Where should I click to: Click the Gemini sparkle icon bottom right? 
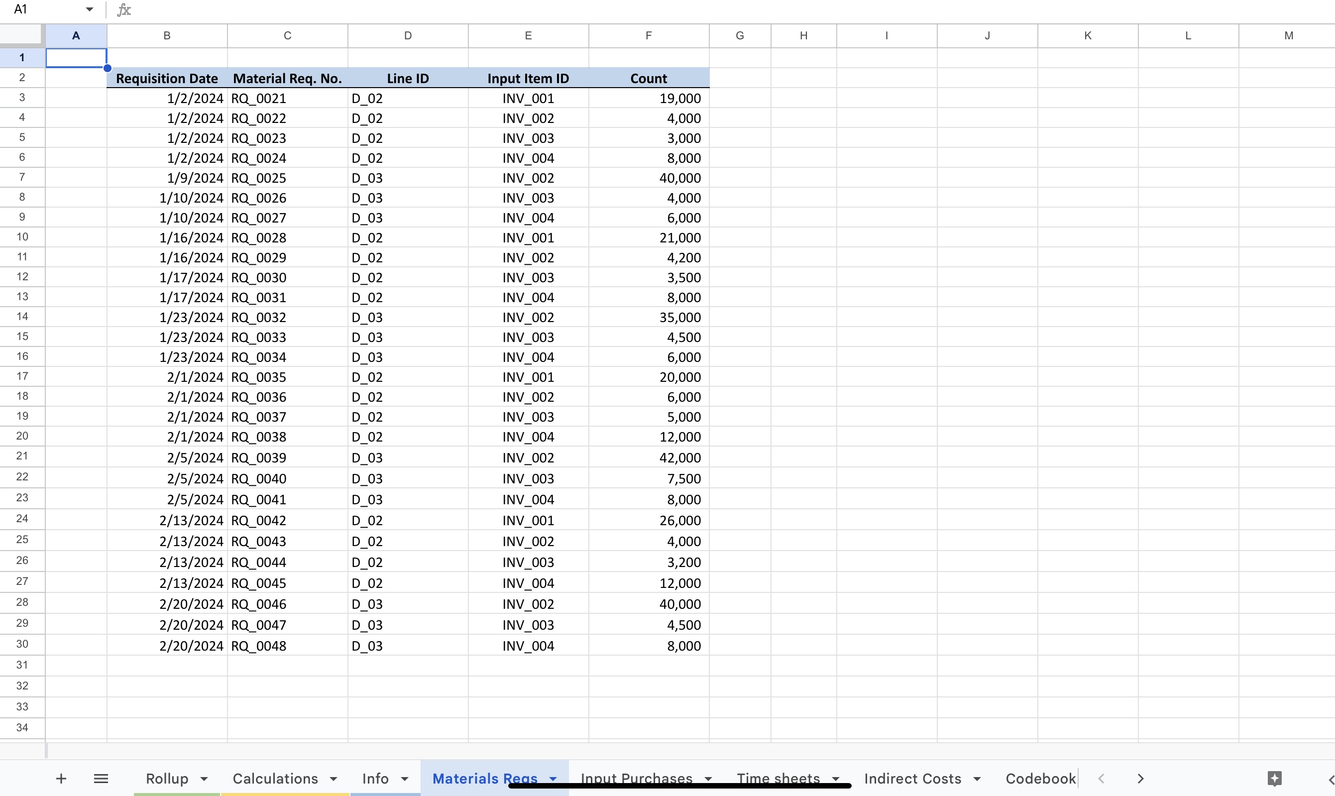1275,778
